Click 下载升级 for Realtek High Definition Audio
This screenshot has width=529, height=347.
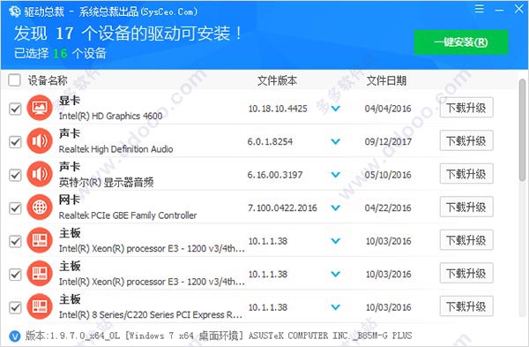pos(466,140)
